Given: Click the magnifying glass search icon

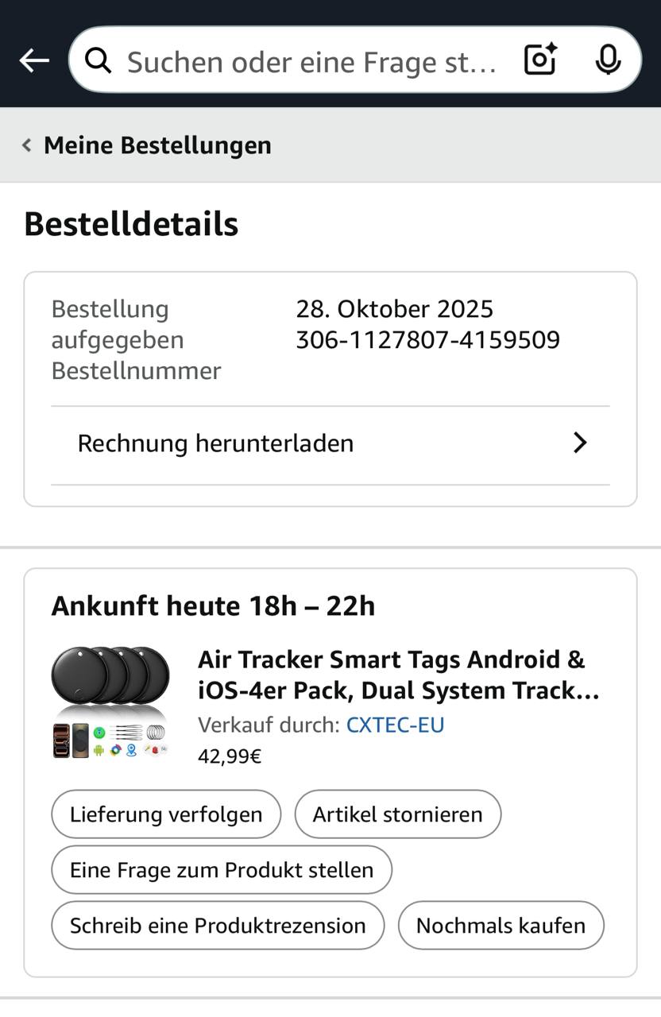Looking at the screenshot, I should coord(98,60).
